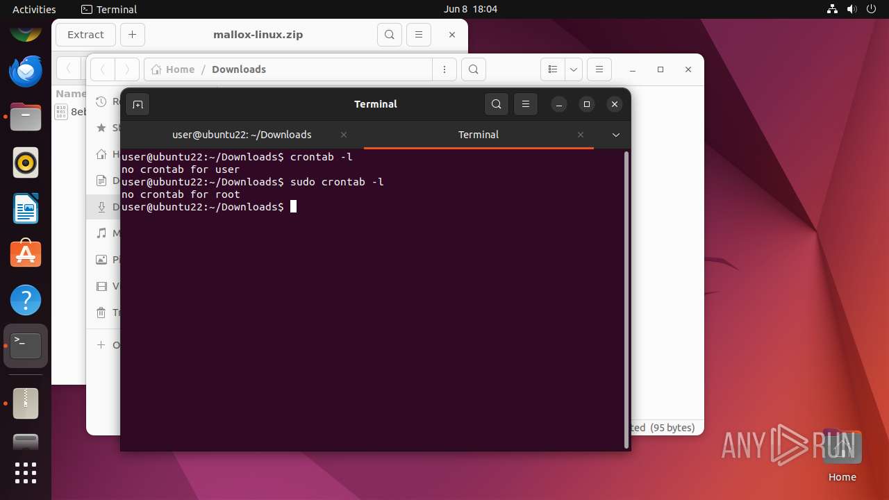This screenshot has width=889, height=500.
Task: Expand view options dropdown in Files
Action: coord(574,69)
